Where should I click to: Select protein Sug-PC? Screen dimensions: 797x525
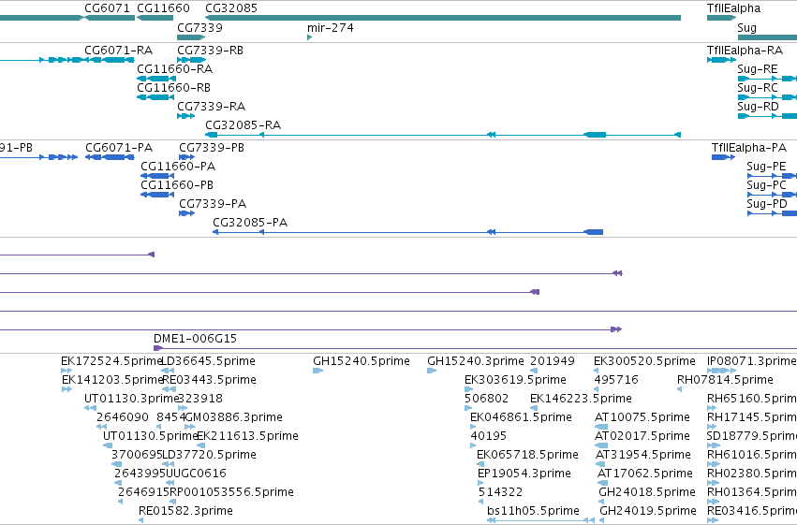point(766,185)
